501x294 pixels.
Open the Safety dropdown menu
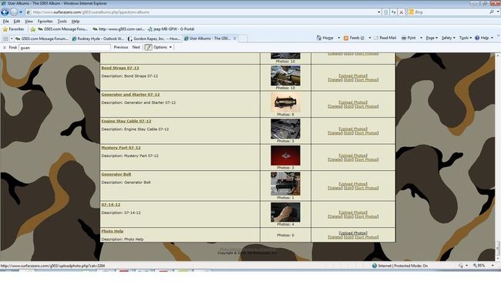click(448, 38)
